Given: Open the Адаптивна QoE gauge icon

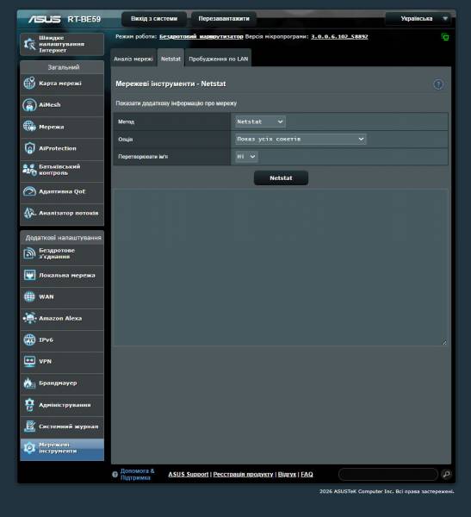Looking at the screenshot, I should 29,191.
